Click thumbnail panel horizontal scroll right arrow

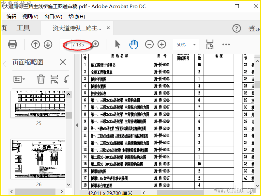62,191
